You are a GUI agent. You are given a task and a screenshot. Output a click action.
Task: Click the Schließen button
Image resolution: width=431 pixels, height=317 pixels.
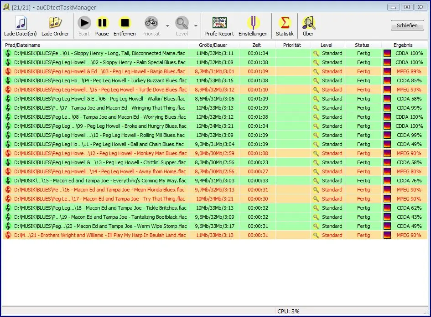click(x=407, y=25)
